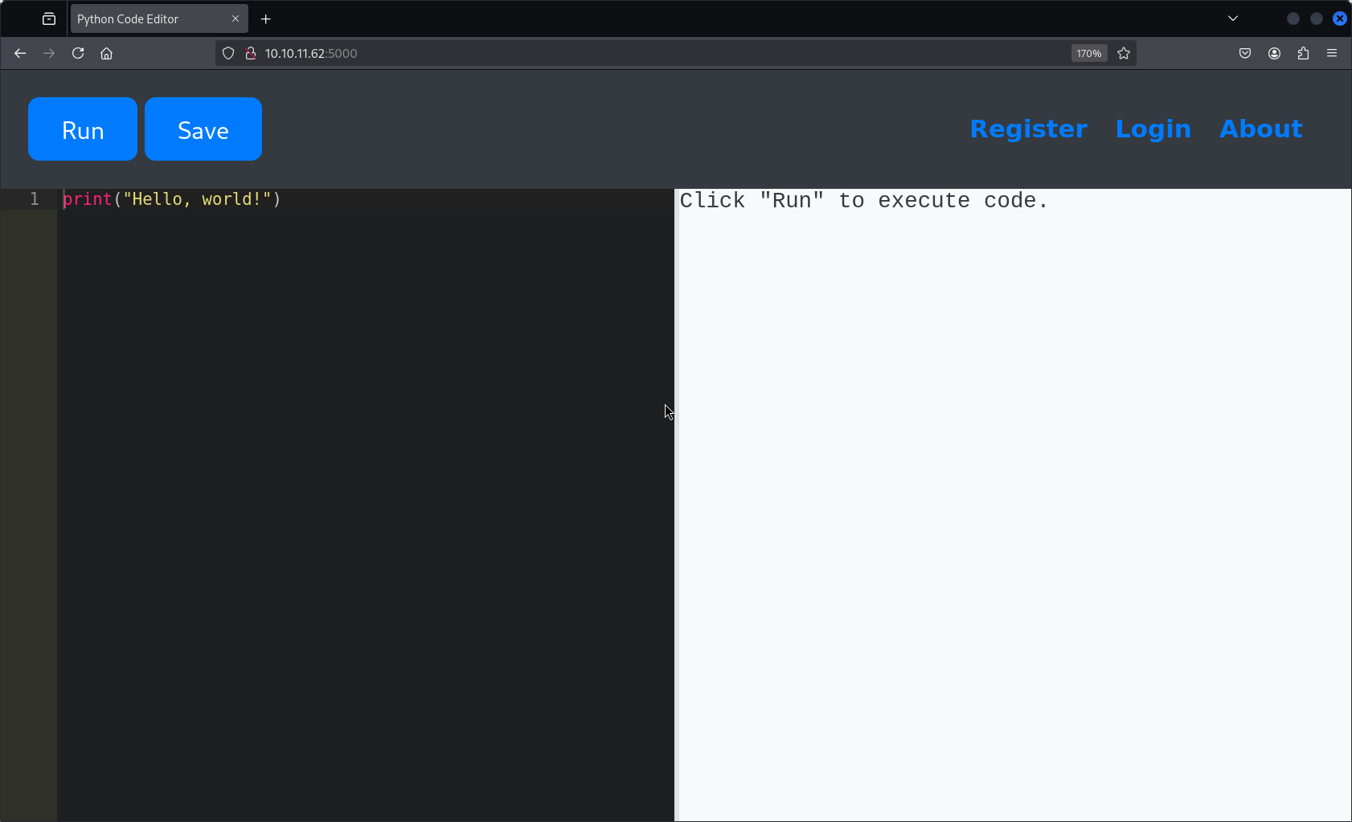Click the Run button to execute code
Viewport: 1352px width, 822px height.
pos(83,129)
